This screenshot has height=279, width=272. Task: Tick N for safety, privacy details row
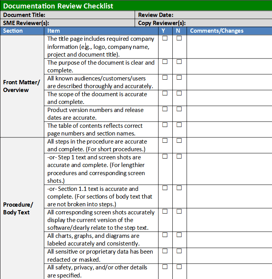(x=179, y=267)
